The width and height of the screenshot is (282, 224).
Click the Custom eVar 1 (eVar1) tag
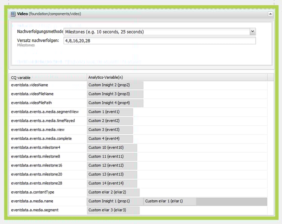point(170,201)
